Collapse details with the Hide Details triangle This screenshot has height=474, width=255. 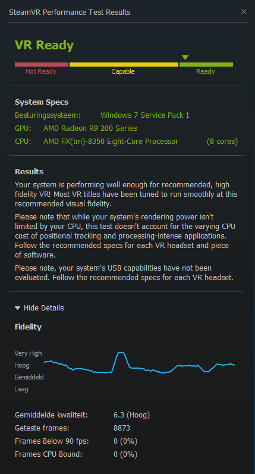[17, 308]
